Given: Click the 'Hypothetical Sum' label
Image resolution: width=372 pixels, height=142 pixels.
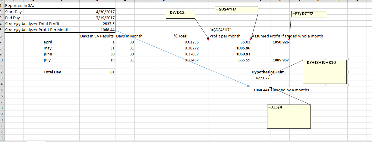Looking at the screenshot, I should pos(268,72).
